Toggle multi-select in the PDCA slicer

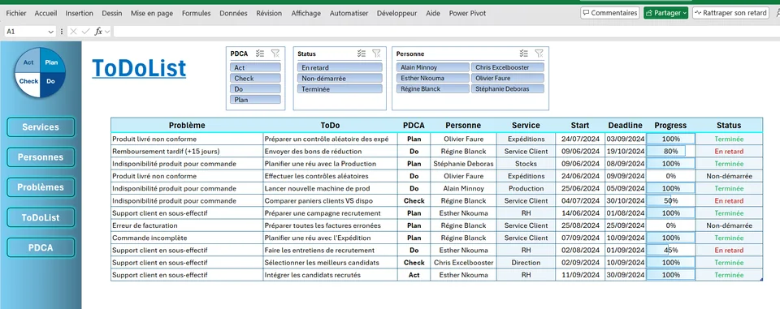260,54
